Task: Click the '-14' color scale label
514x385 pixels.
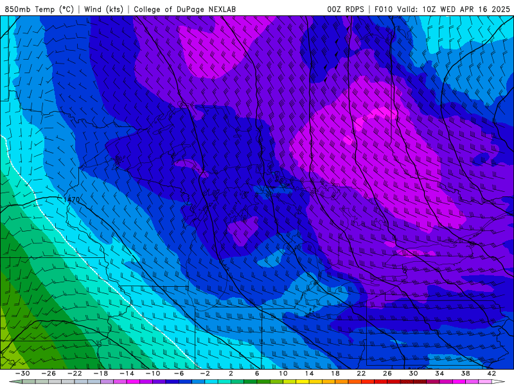Action: click(127, 373)
